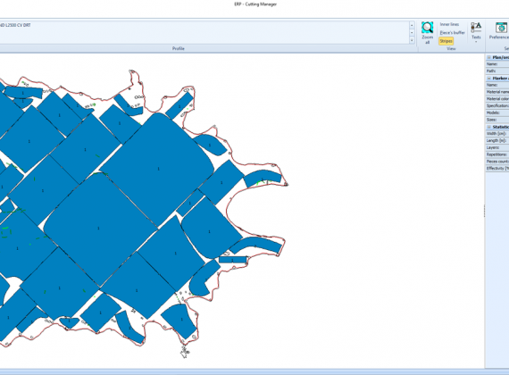Click the Profile gallery up arrow
Viewport: 509px width, 375px height.
412,25
